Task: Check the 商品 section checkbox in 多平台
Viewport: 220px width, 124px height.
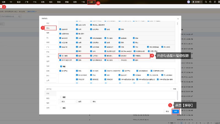Action: [x=61, y=108]
